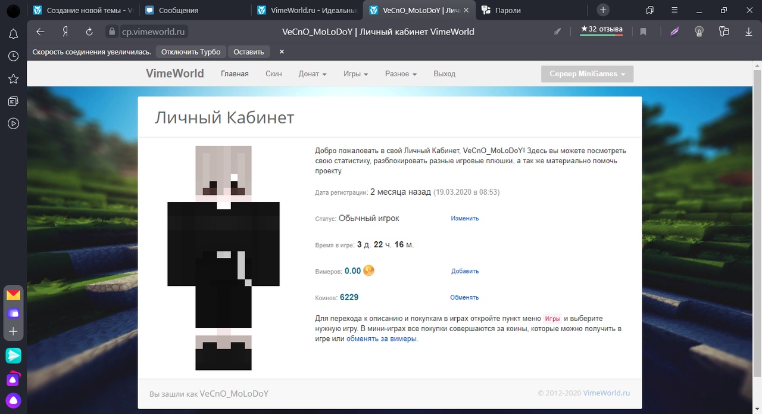Click the Обычный игрок status text
The width and height of the screenshot is (762, 414).
coord(369,218)
